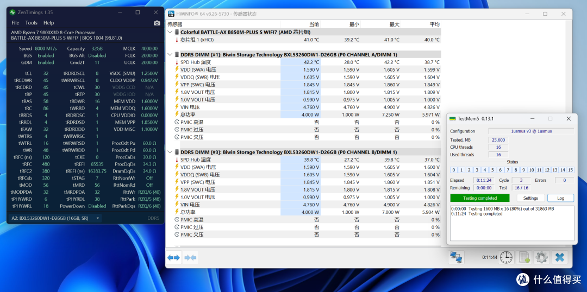Click lightning icon of DIMM #1 VDDQ (SWB) 电压
The height and width of the screenshot is (292, 587).
pyautogui.click(x=177, y=77)
